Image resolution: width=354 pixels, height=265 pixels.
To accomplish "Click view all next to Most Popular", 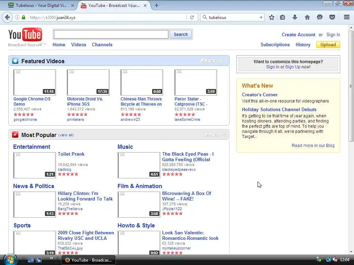I will [x=66, y=135].
